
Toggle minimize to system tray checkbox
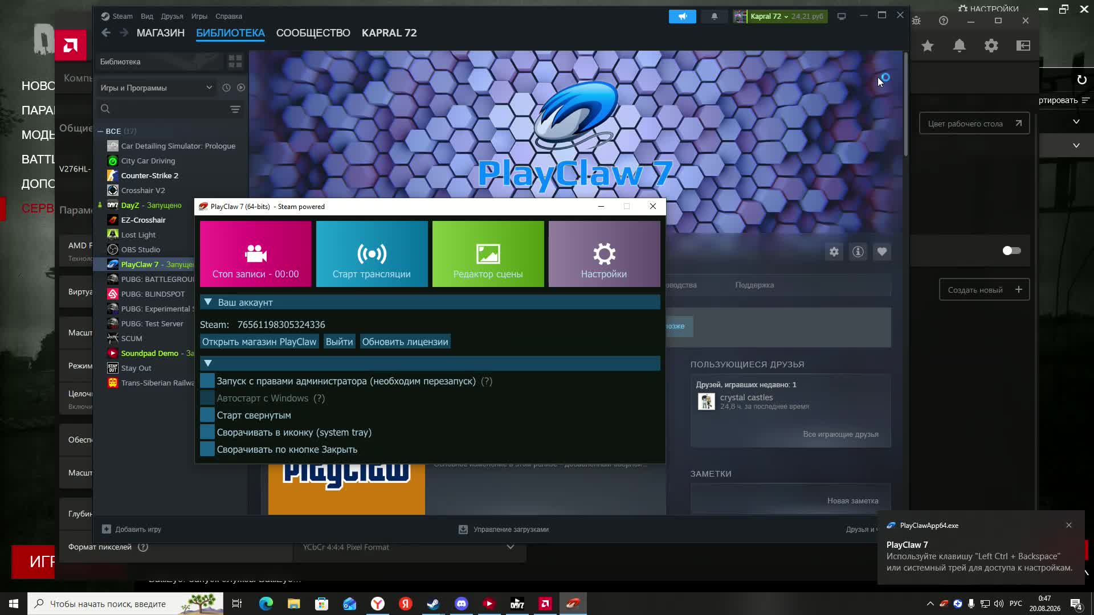tap(207, 432)
